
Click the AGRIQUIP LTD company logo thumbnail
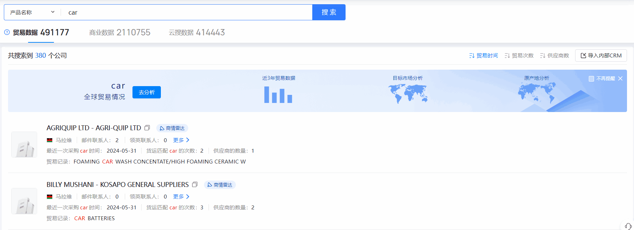tap(24, 145)
